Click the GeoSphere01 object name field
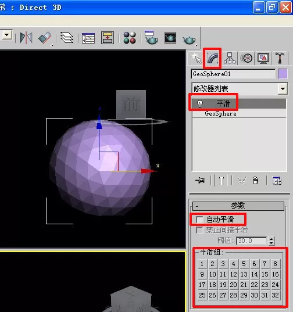The image size is (293, 312). pyautogui.click(x=234, y=74)
